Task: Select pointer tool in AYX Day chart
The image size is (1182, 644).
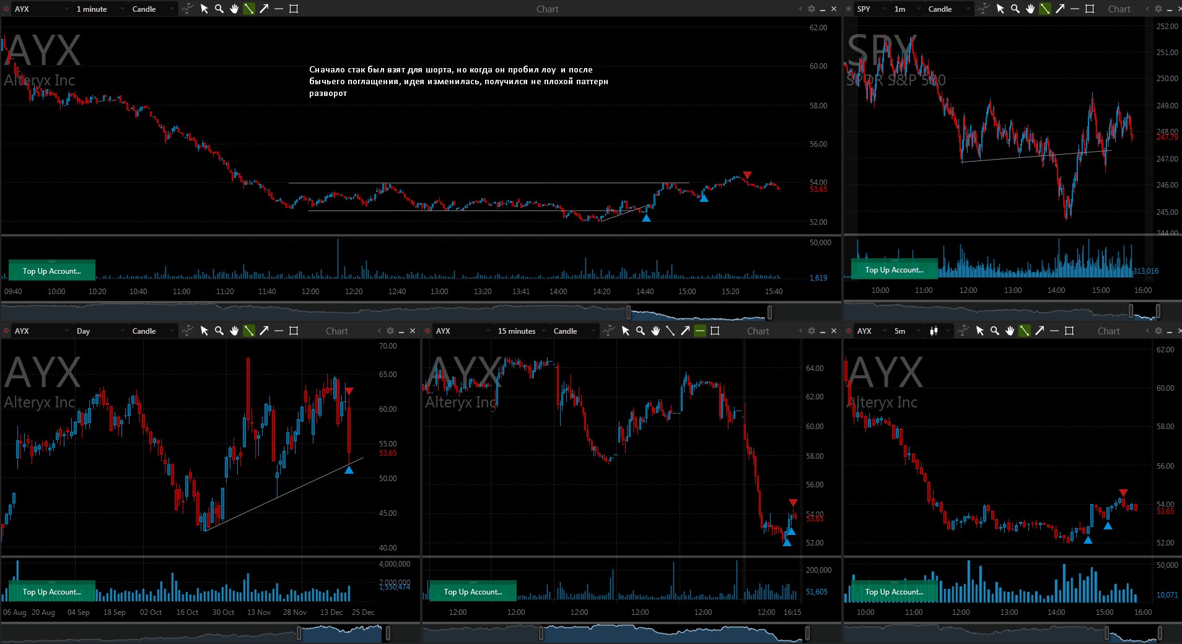Action: [204, 331]
